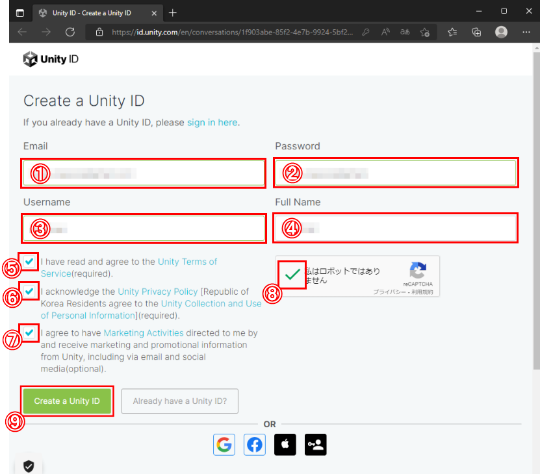This screenshot has height=474, width=540.
Task: Maximize the browser window
Action: (504, 11)
